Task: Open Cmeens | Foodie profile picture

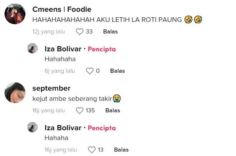Action: [15, 14]
